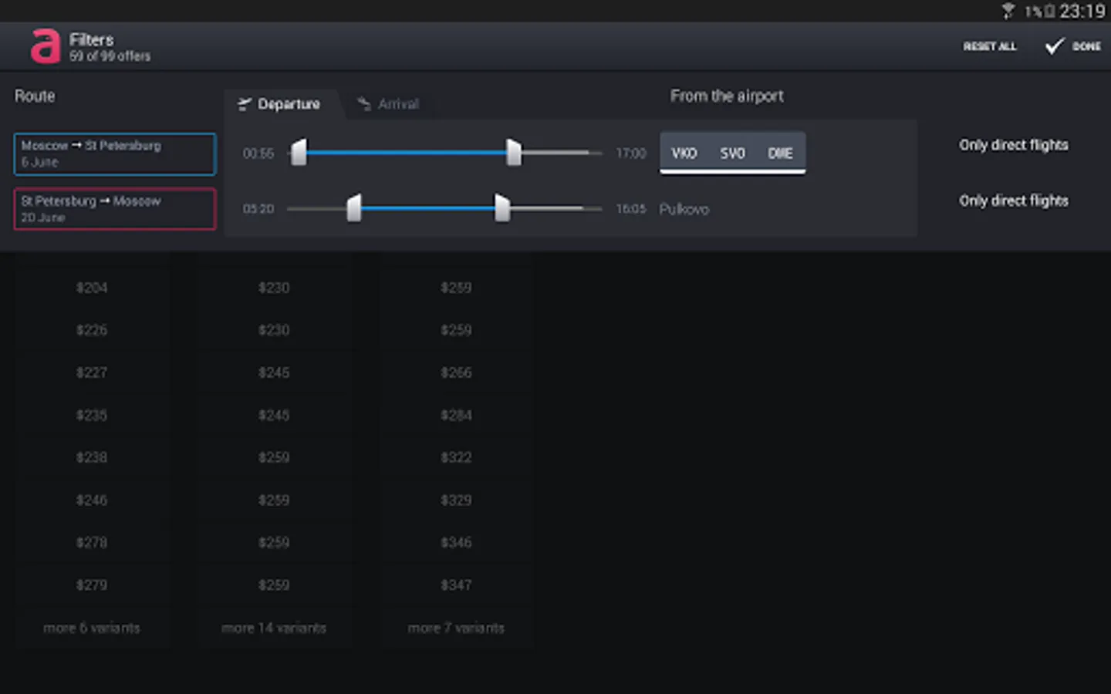Screen dimensions: 1111x694
Task: Select the $235 offer
Action: coord(92,415)
